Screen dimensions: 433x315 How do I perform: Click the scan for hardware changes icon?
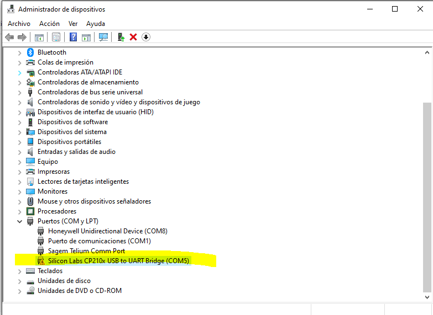(103, 37)
